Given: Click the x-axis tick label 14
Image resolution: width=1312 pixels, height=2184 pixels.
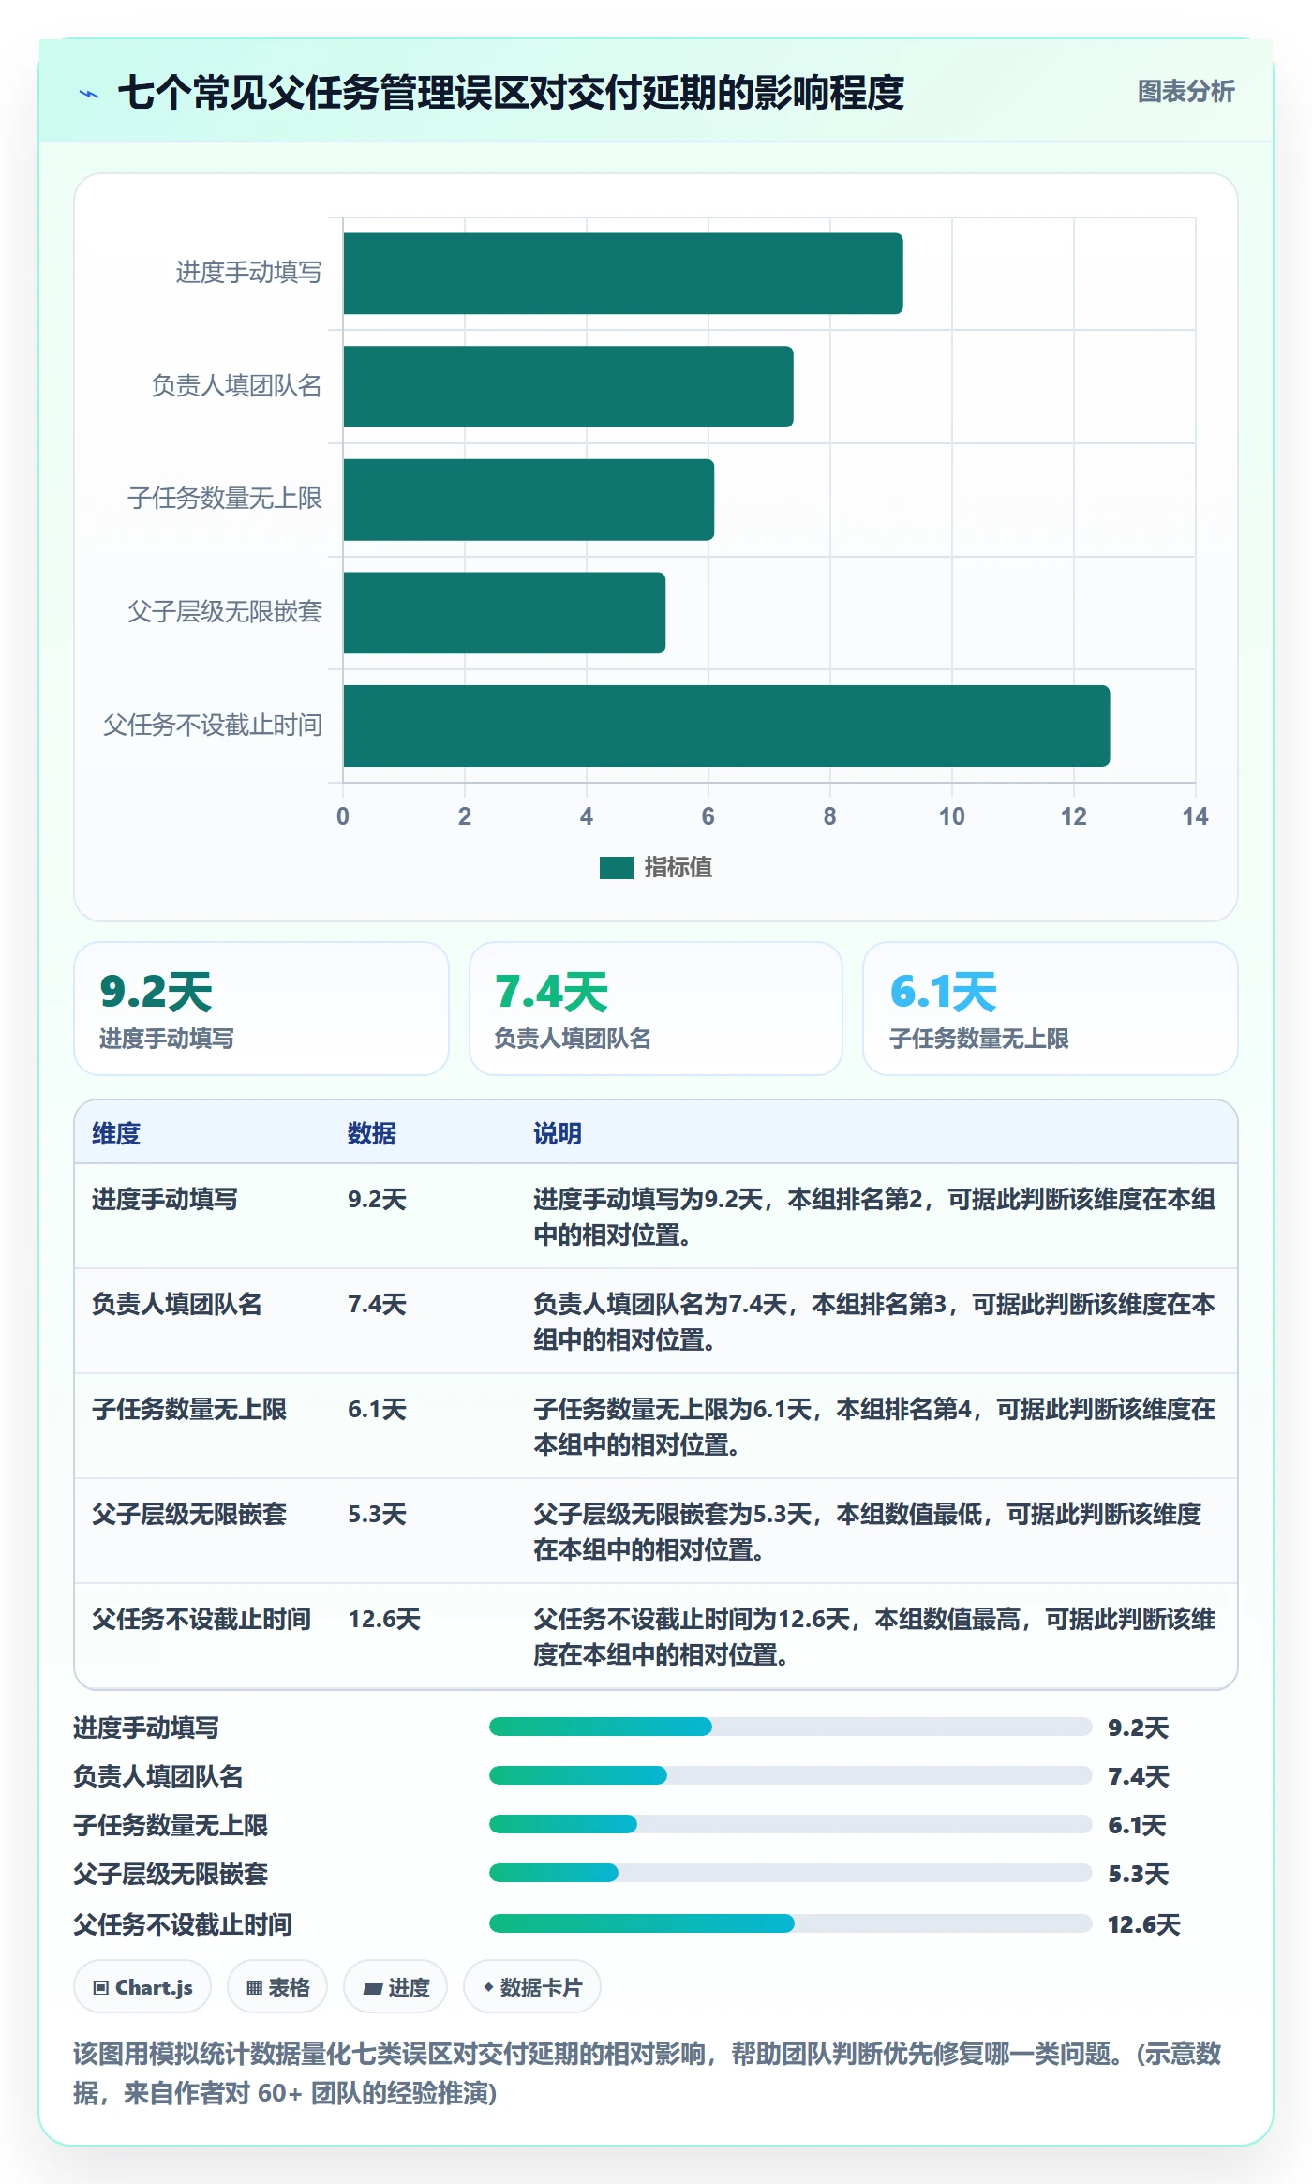Looking at the screenshot, I should tap(1195, 816).
